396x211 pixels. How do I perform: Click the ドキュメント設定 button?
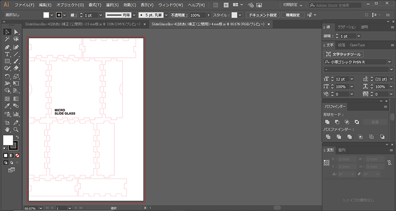[264, 15]
